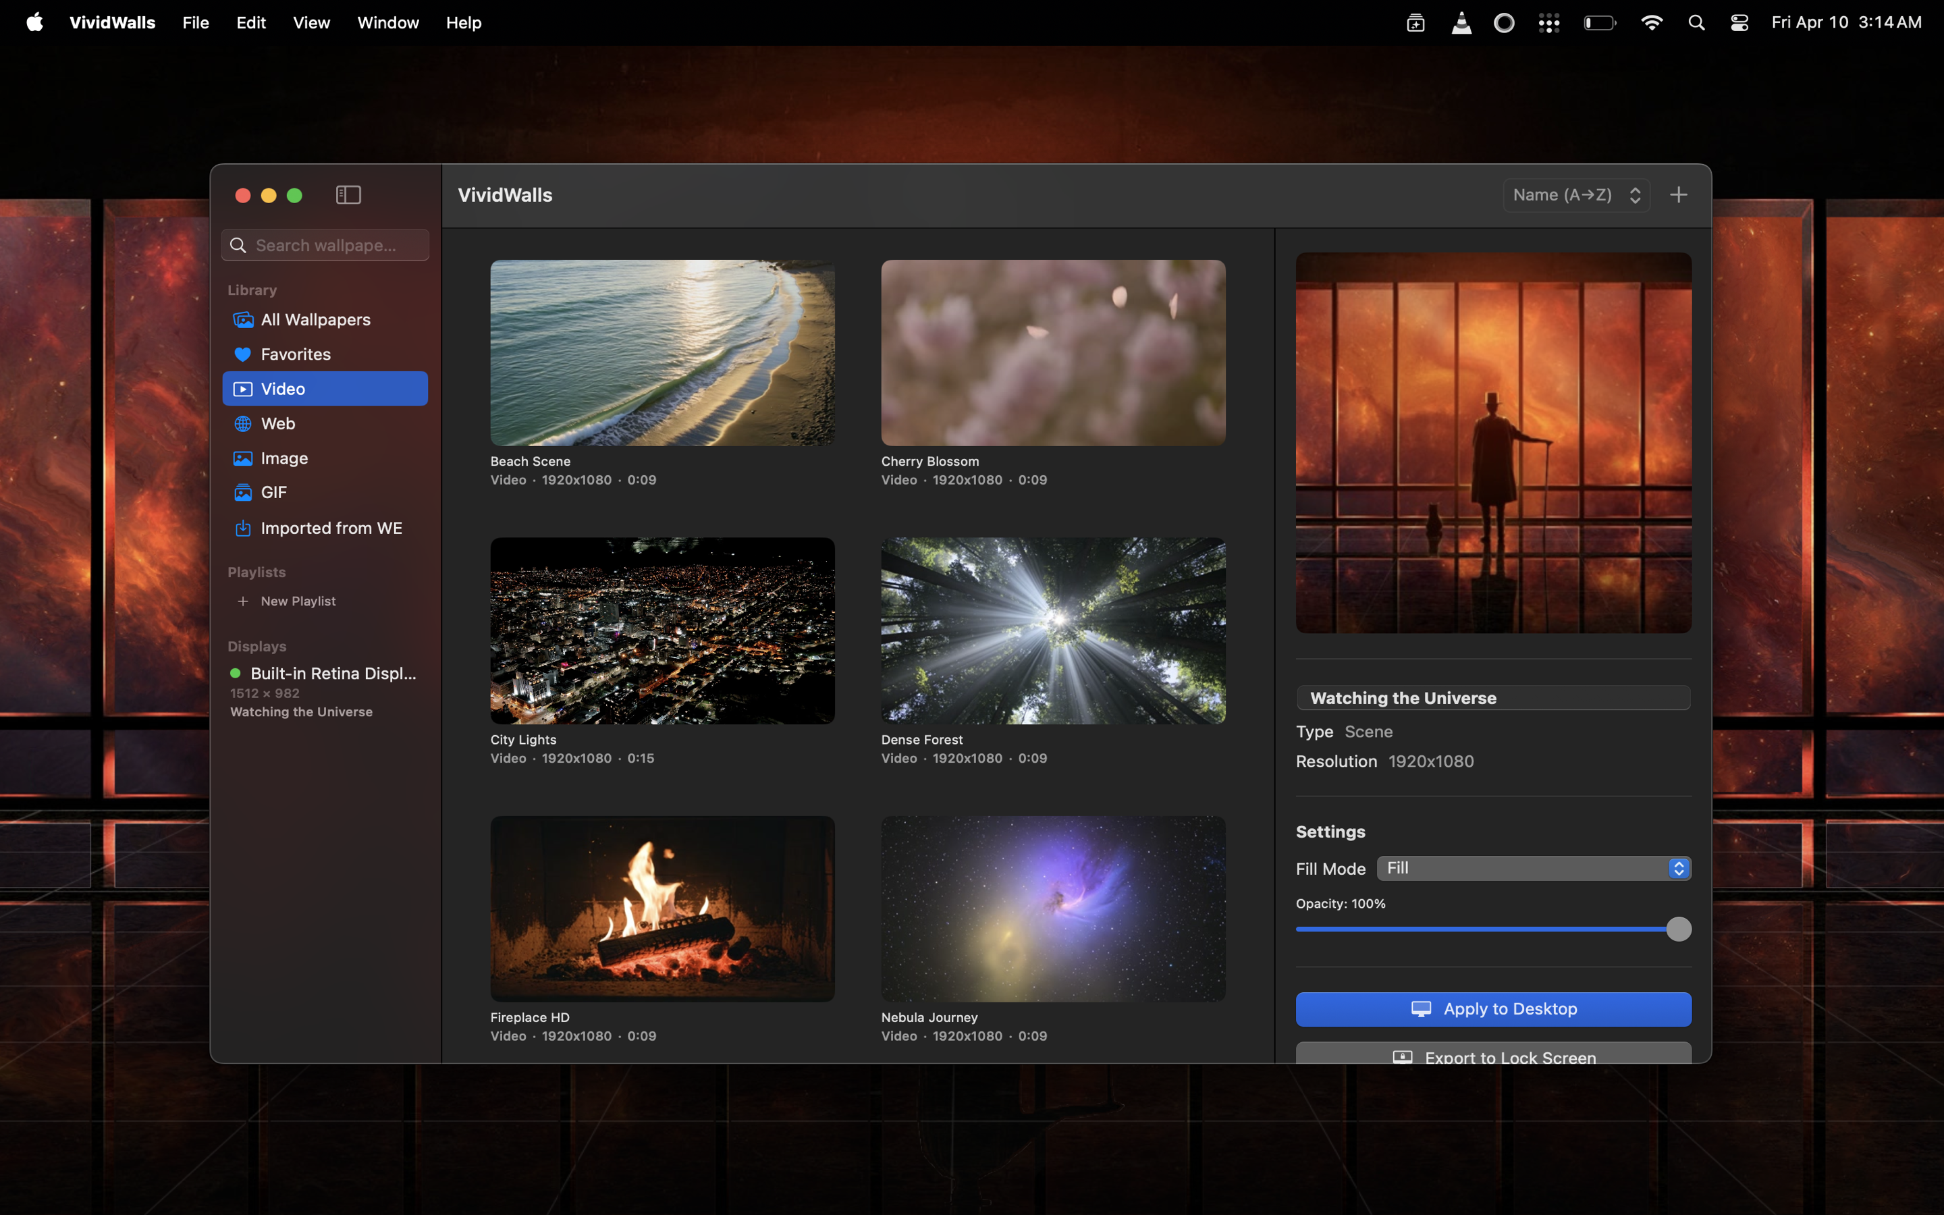This screenshot has width=1944, height=1215.
Task: Open Control Center in menu bar
Action: (1739, 22)
